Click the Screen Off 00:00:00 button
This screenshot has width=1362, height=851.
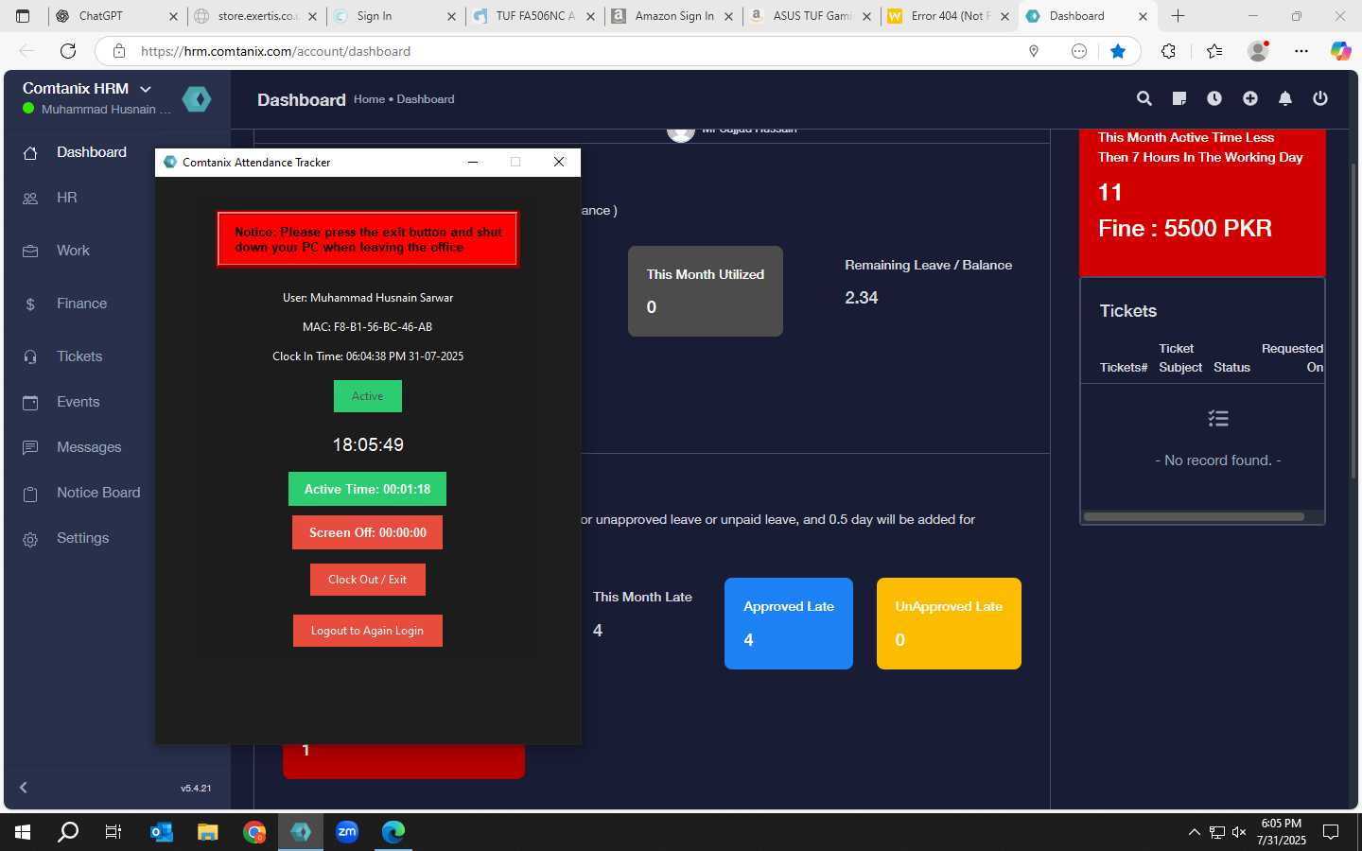tap(367, 532)
